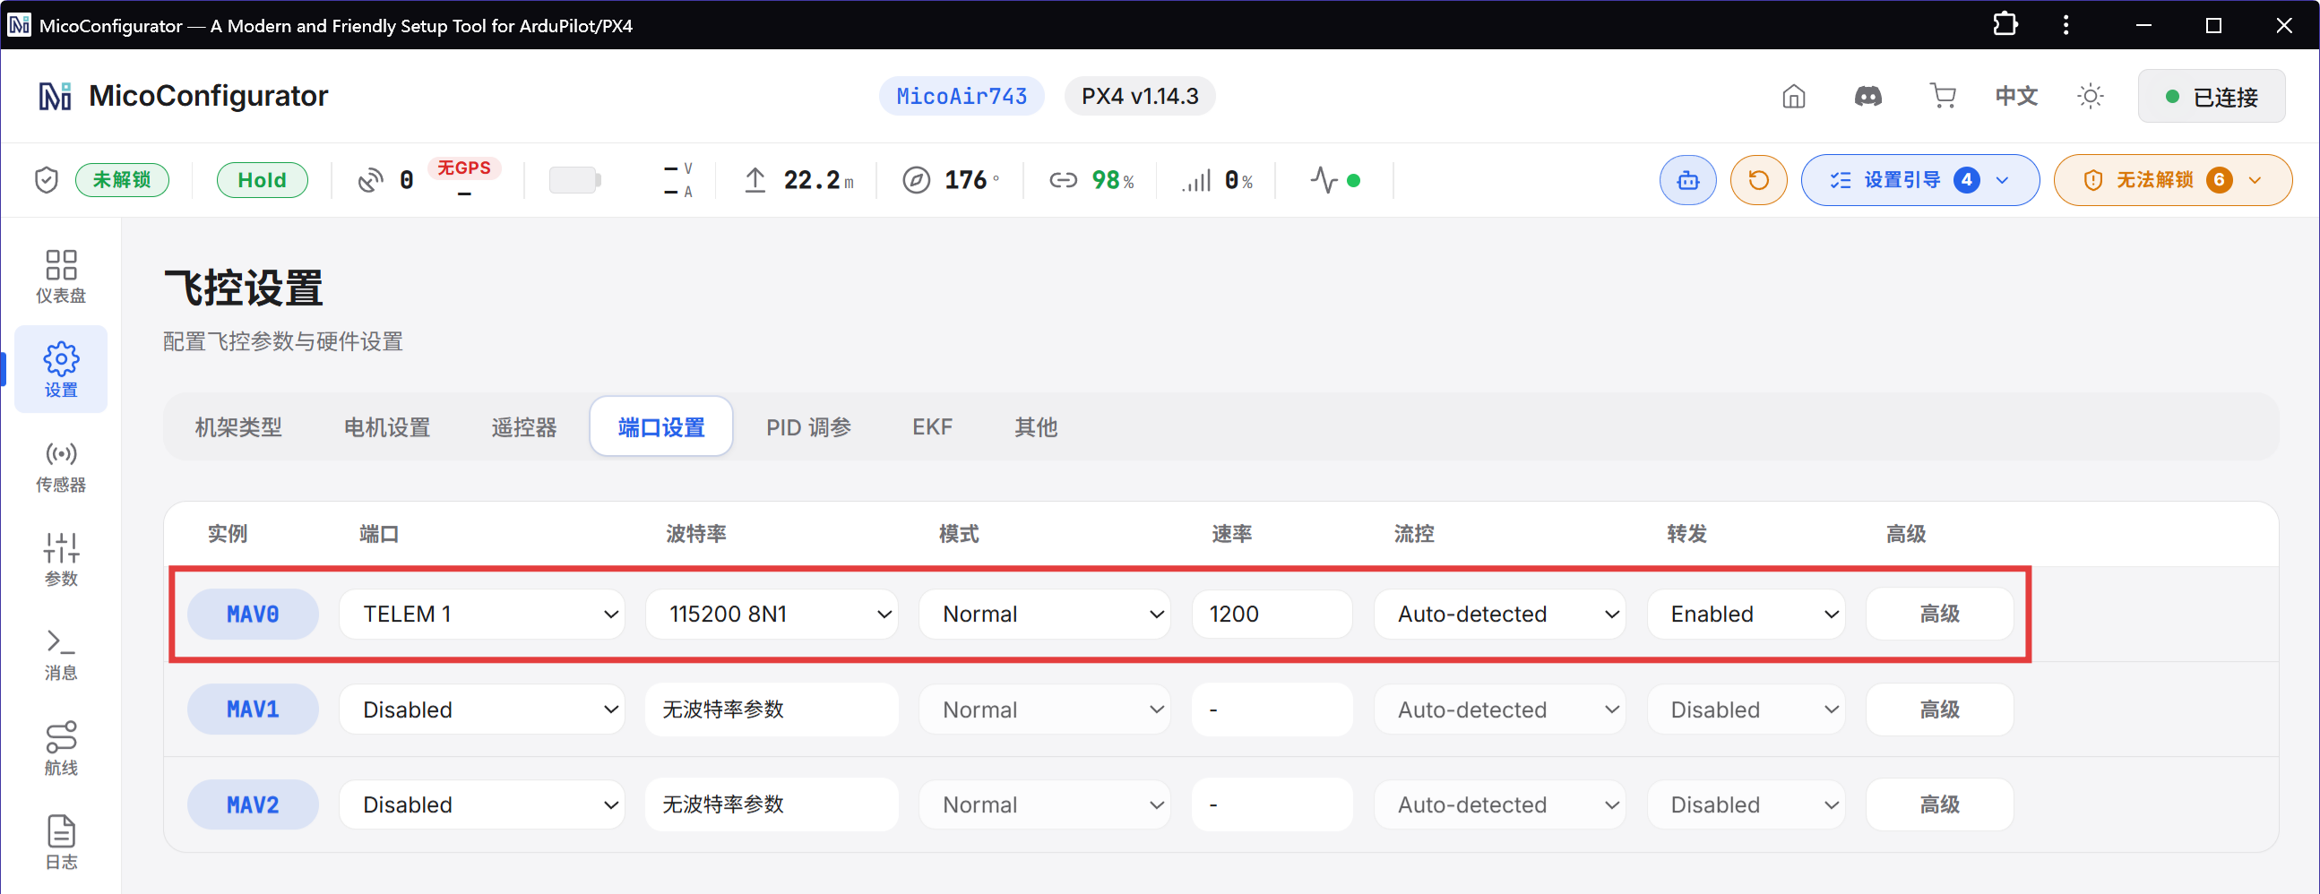Switch to 遥控器 tab

[524, 426]
